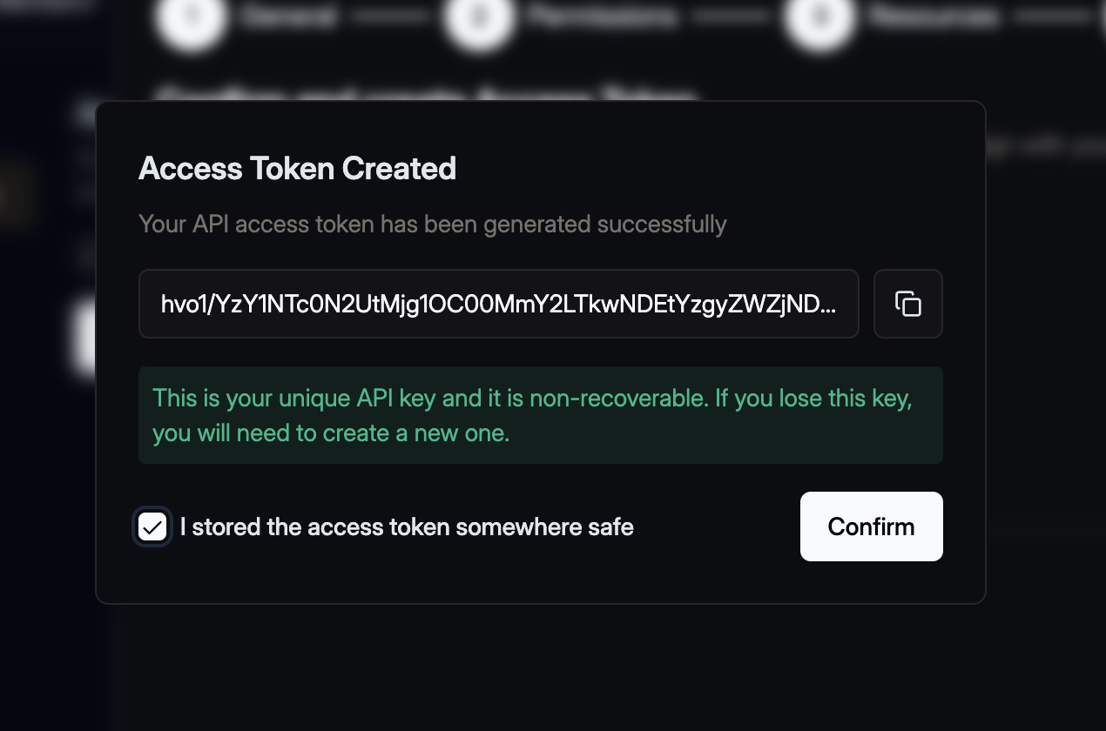Viewport: 1106px width, 731px height.
Task: Click the Resources step circle icon
Action: point(819,17)
